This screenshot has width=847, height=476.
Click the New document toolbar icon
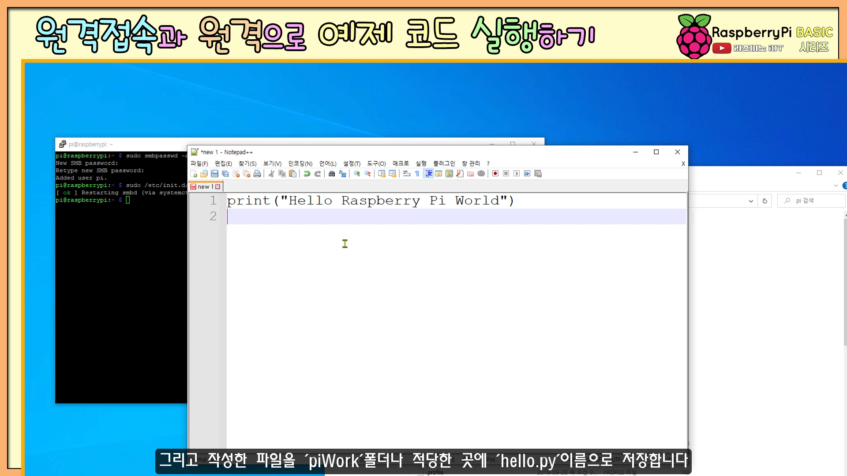pyautogui.click(x=193, y=174)
